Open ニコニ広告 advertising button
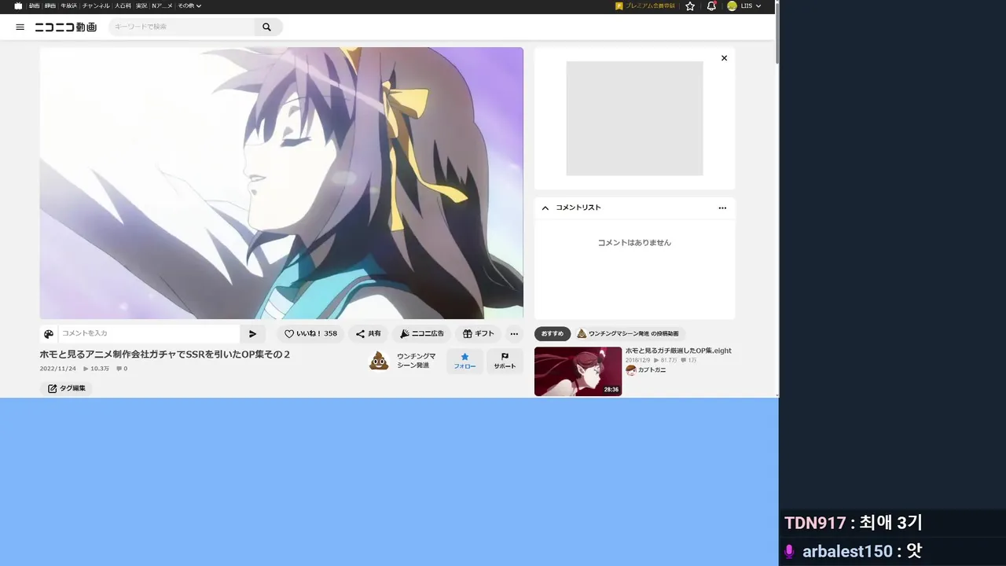The image size is (1006, 566). click(x=421, y=333)
